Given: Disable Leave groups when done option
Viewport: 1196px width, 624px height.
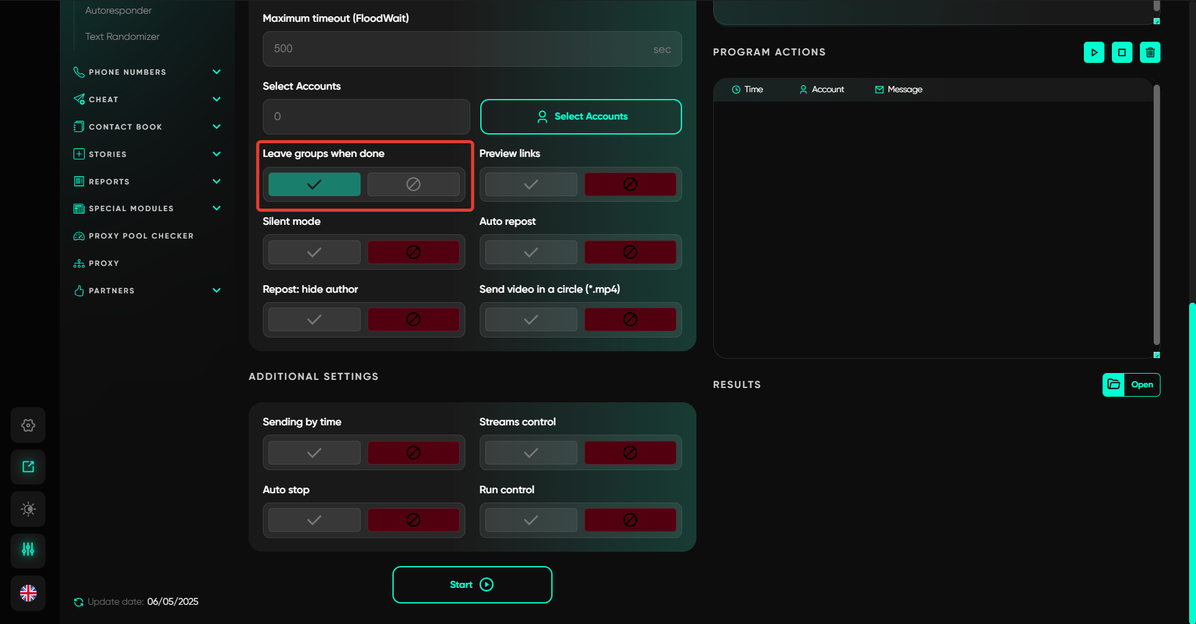Looking at the screenshot, I should pyautogui.click(x=413, y=184).
